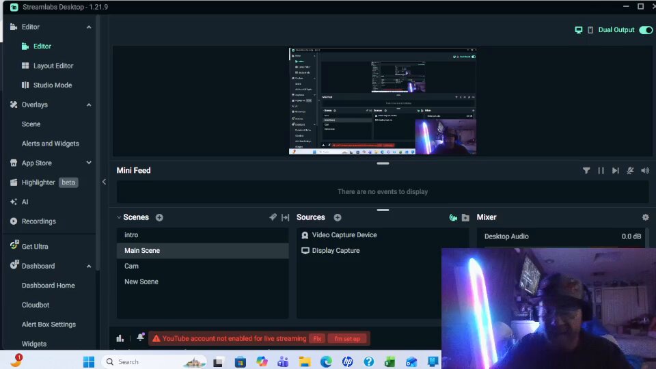The height and width of the screenshot is (369, 656).
Task: Open the HP app from taskbar
Action: (347, 362)
